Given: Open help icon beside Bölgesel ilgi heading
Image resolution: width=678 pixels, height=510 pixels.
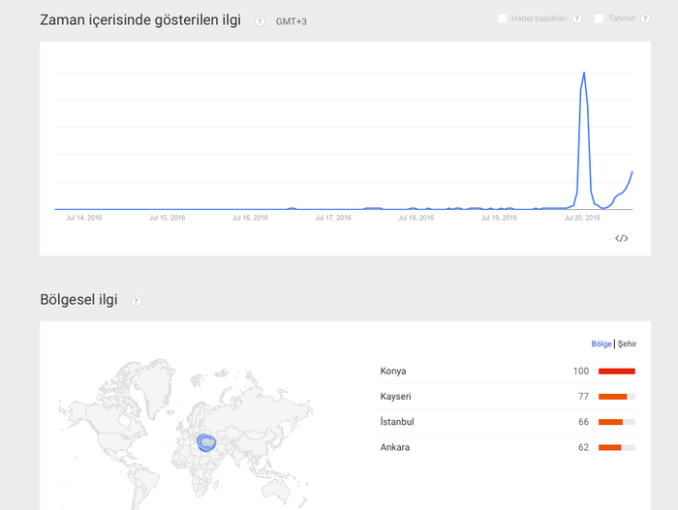Looking at the screenshot, I should tap(136, 301).
